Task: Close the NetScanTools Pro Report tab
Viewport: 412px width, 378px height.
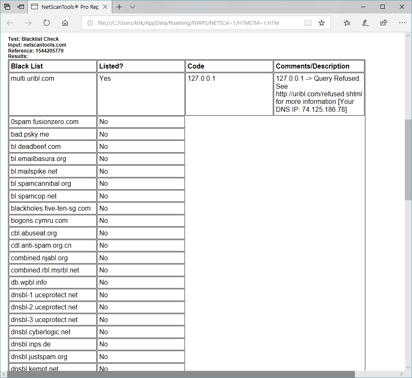Action: click(105, 7)
